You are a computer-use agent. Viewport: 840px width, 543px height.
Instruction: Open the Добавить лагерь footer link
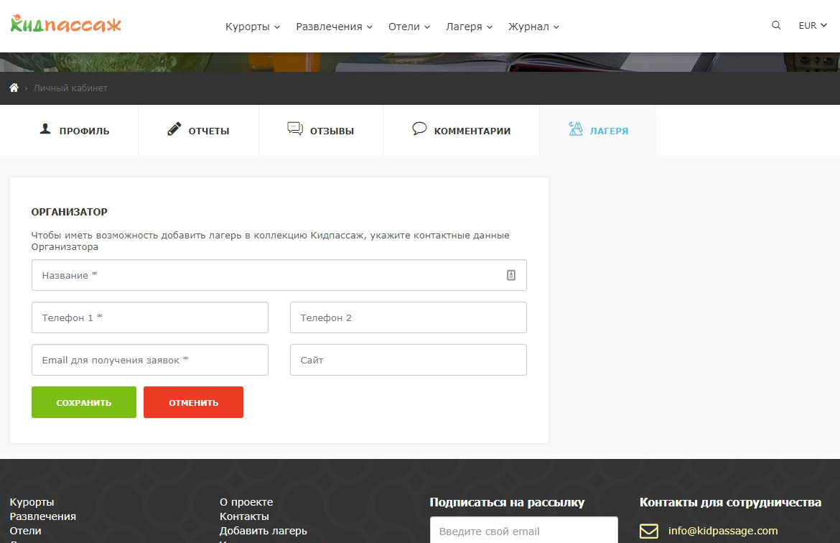pos(263,531)
